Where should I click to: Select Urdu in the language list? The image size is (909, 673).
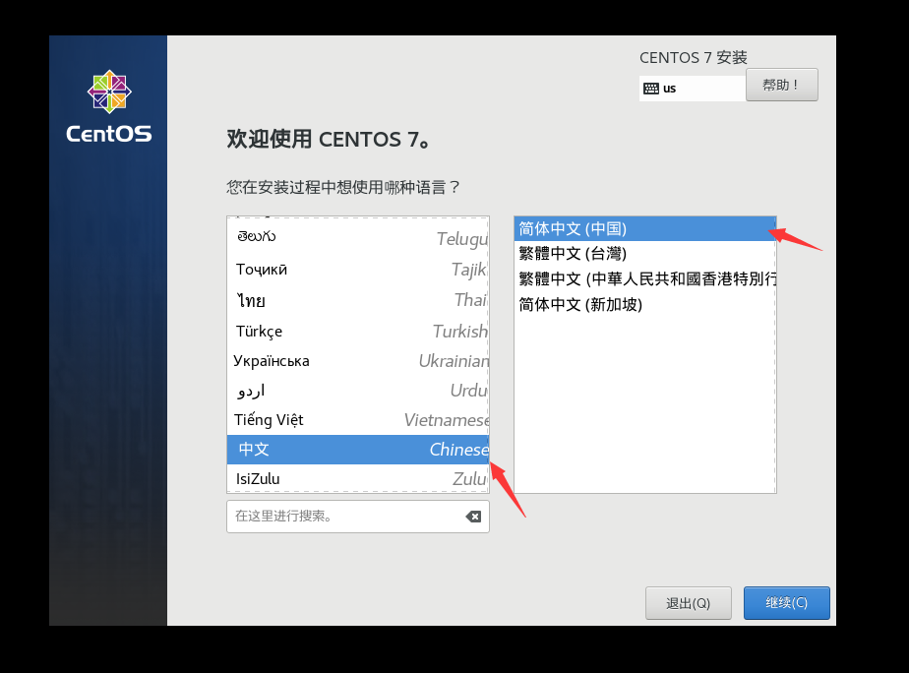point(358,390)
